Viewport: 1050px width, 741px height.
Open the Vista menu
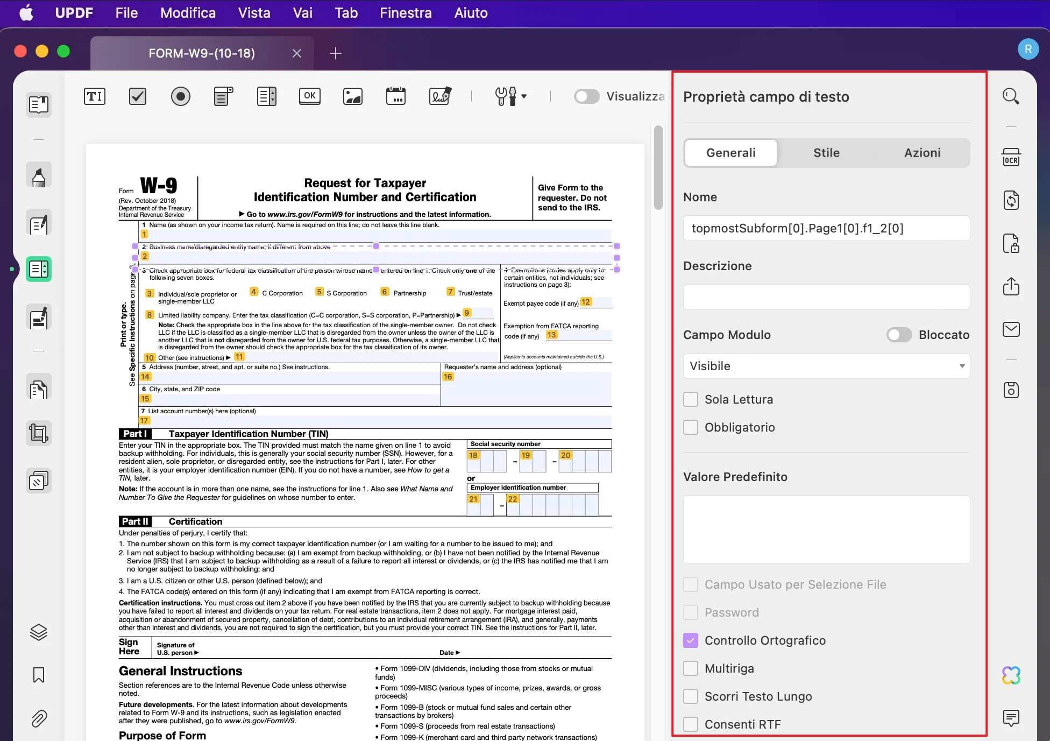click(x=254, y=13)
